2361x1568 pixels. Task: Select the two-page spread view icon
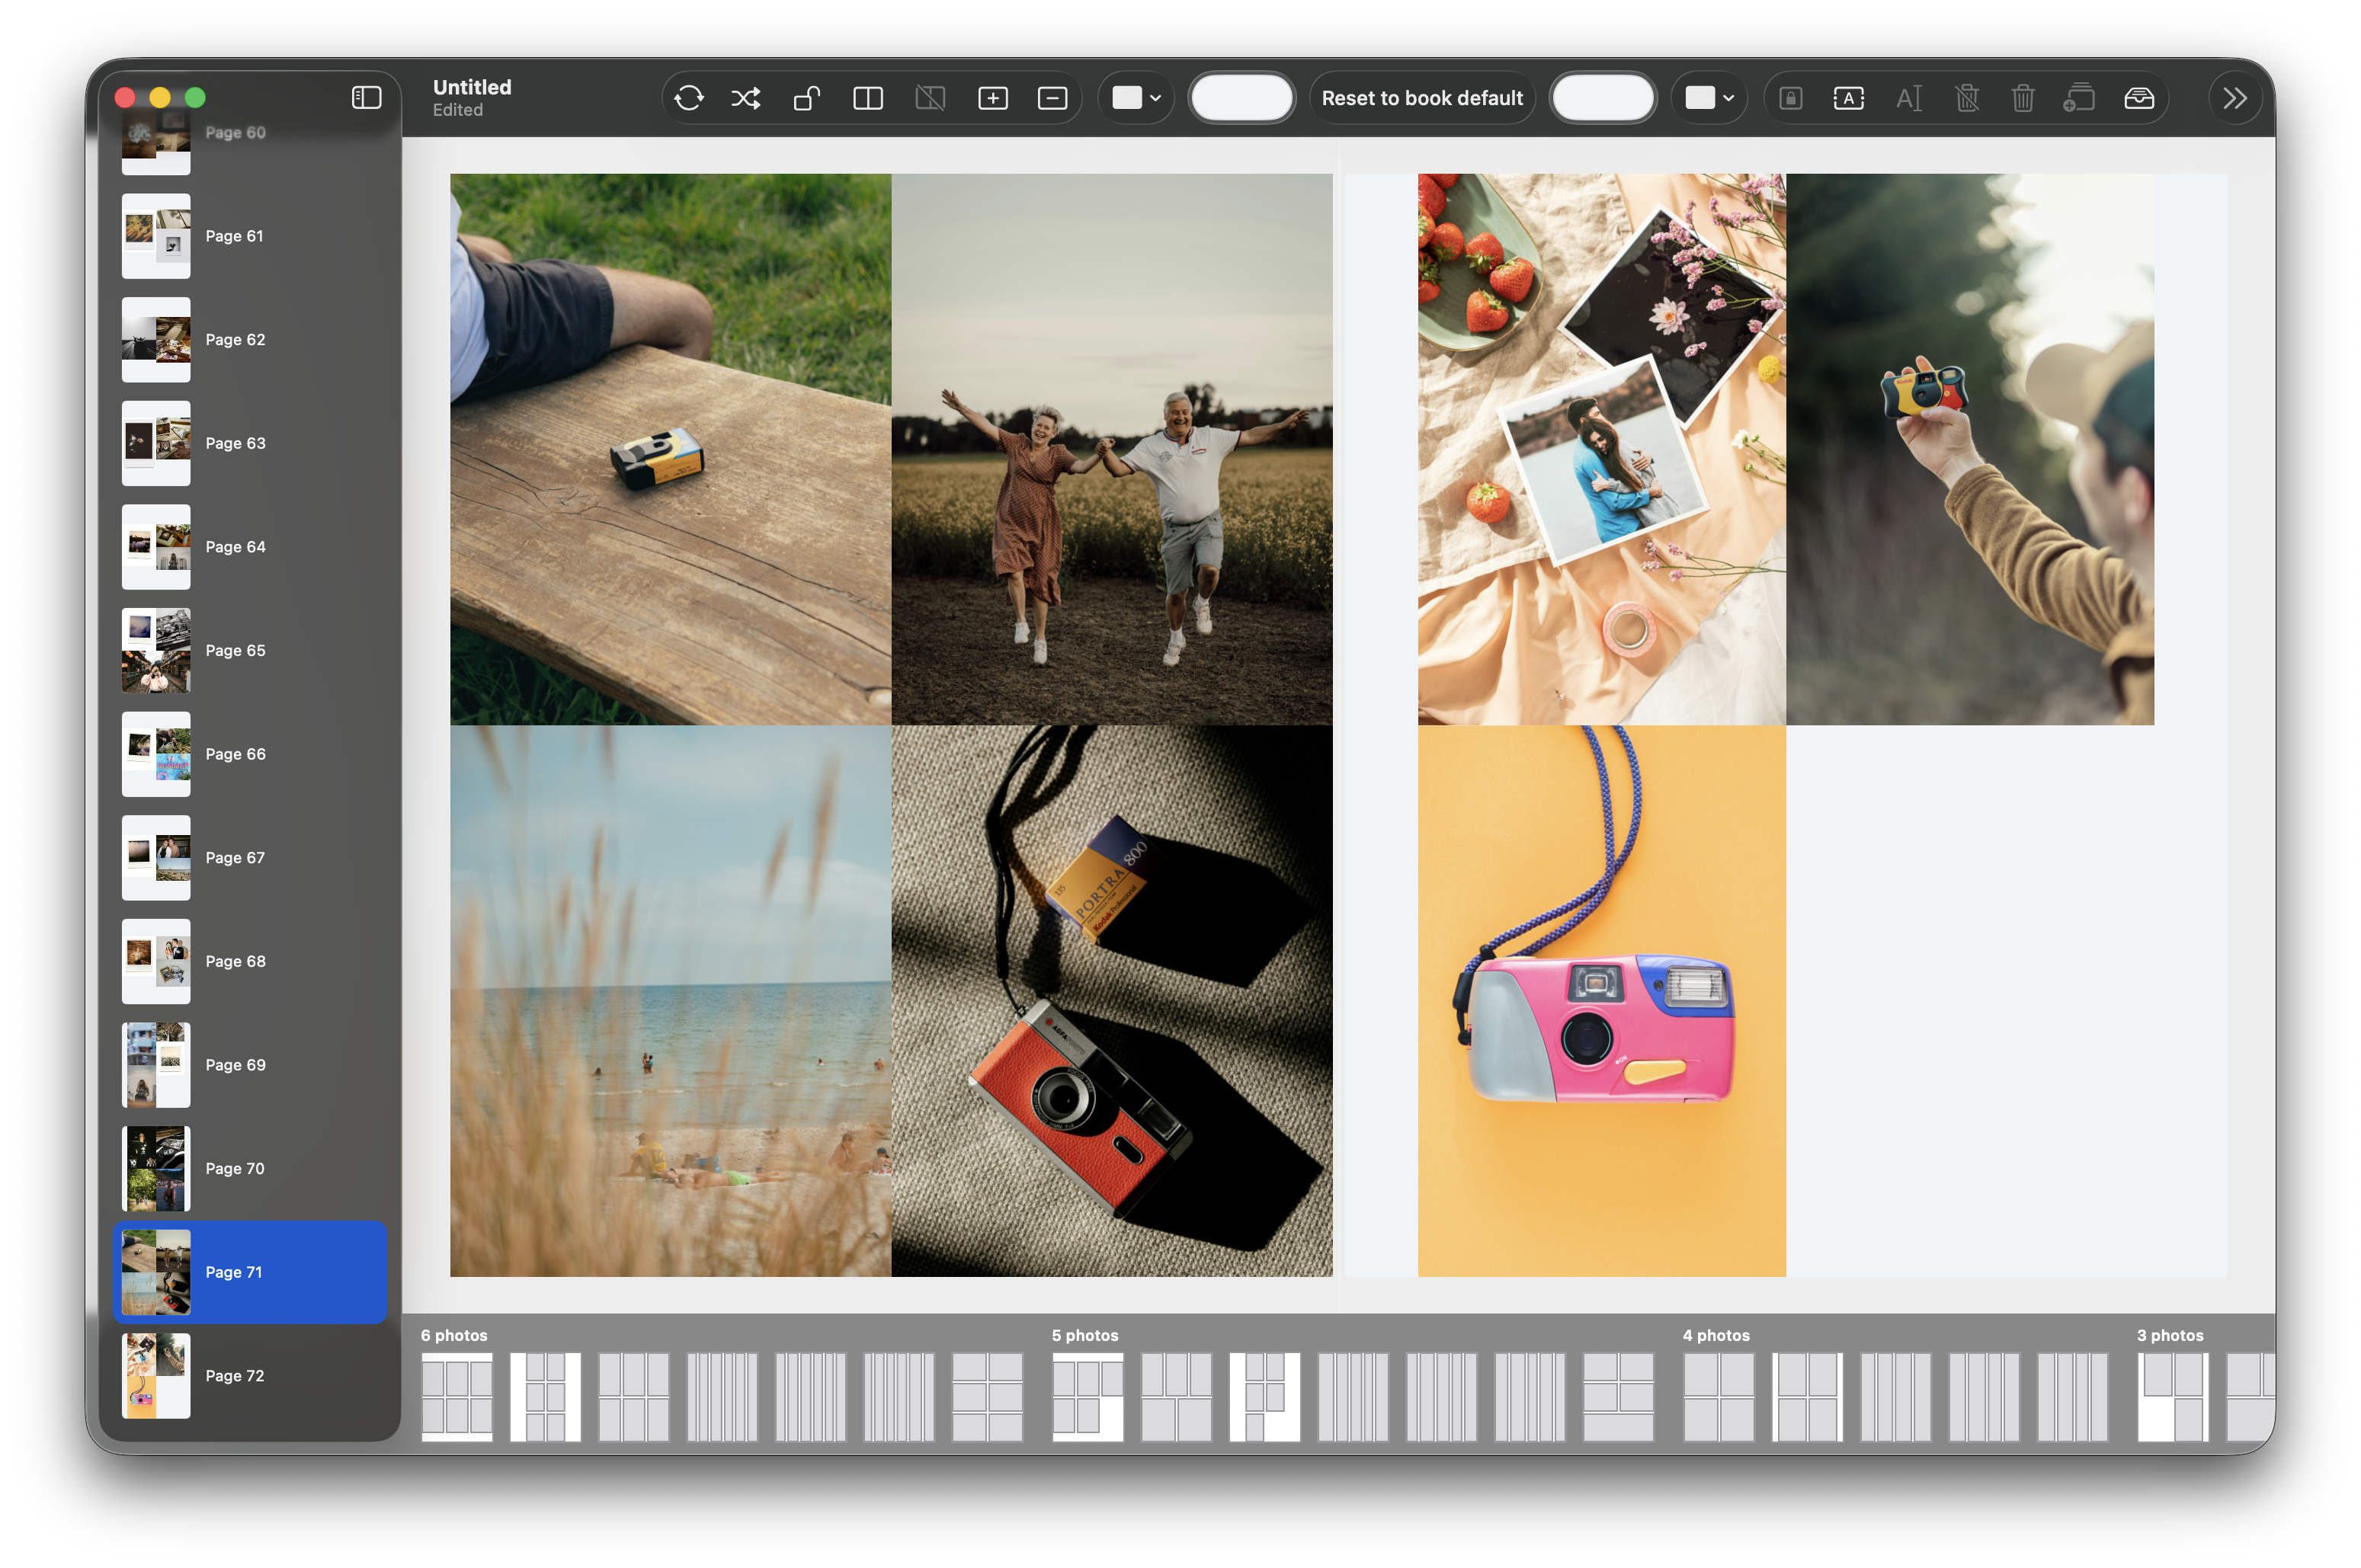click(868, 98)
